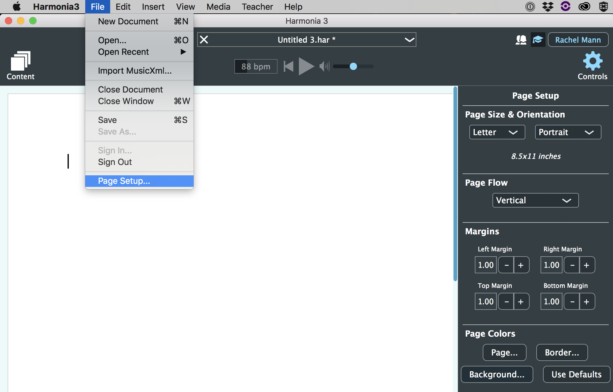Expand the Open Recent submenu

pos(139,52)
